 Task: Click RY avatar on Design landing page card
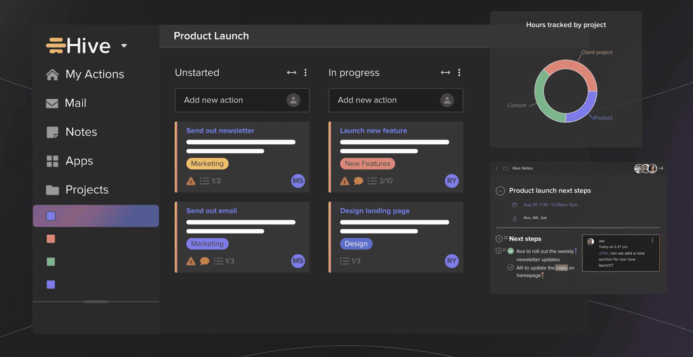(x=451, y=261)
